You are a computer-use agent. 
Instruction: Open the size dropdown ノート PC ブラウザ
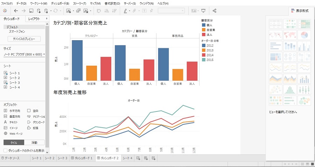click(x=24, y=55)
